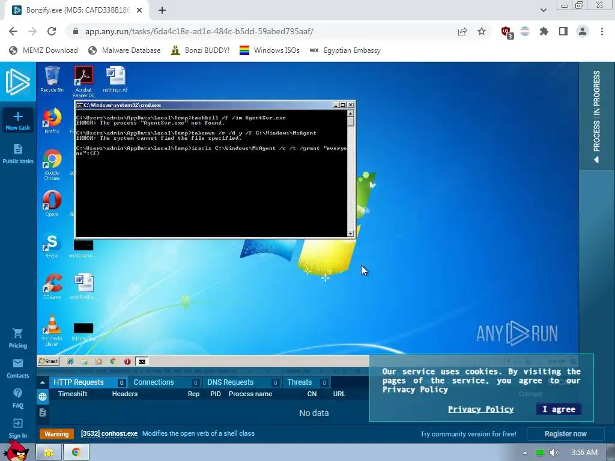Open the Chrome three-dot menu
Screen dimensions: 615x461
602,31
